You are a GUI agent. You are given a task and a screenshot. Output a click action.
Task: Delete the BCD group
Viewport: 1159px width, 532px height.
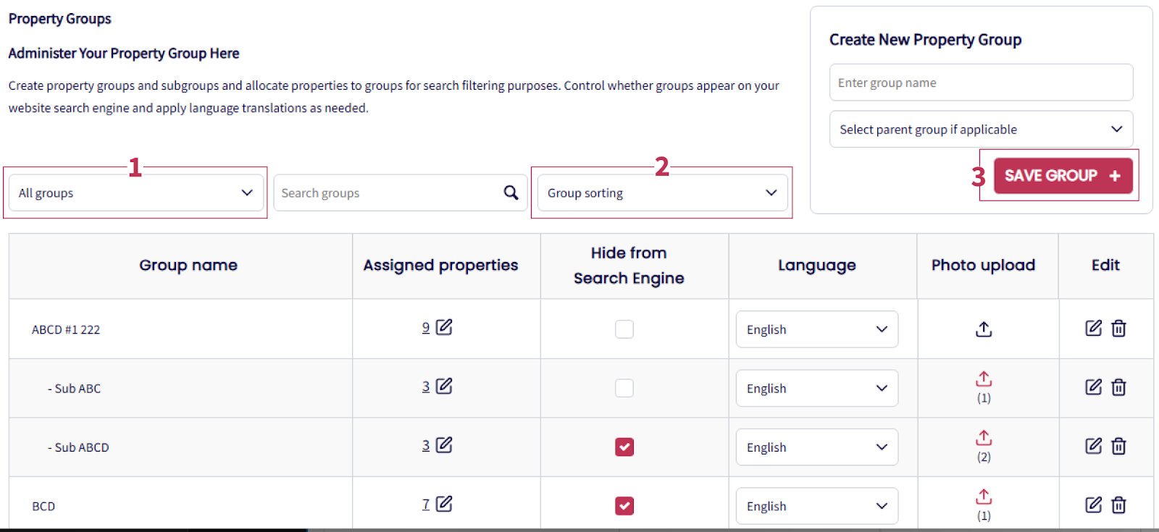click(1118, 504)
